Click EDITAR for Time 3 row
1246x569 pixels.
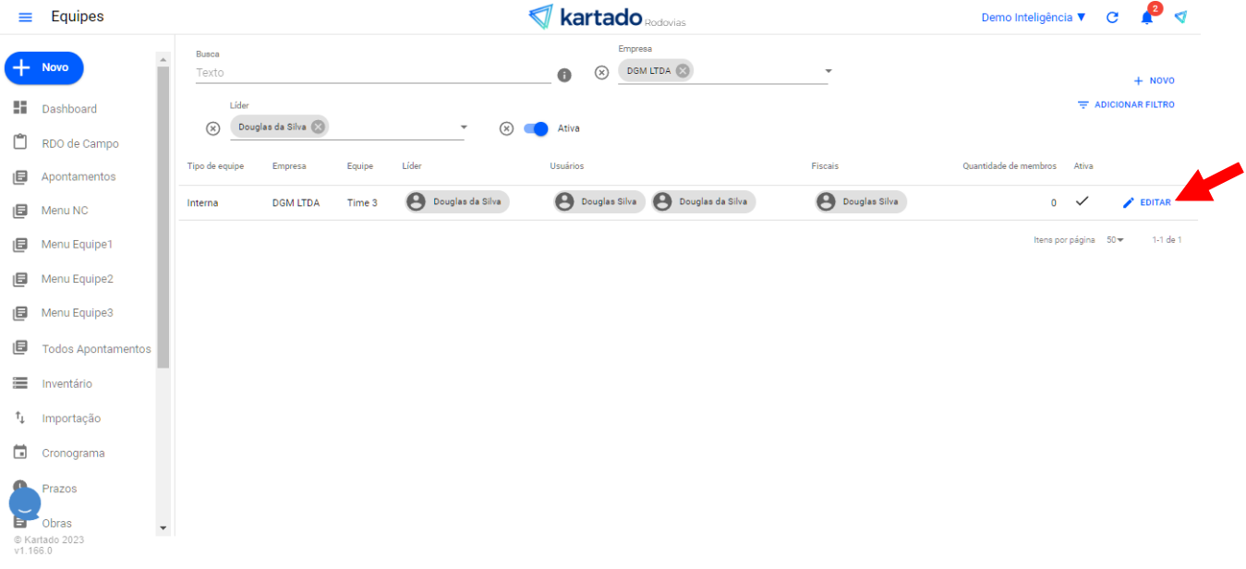coord(1147,202)
